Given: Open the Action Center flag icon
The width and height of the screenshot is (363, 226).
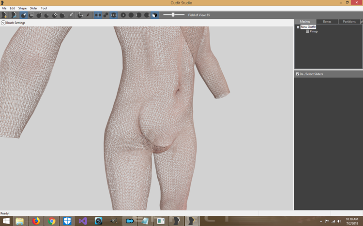Looking at the screenshot, I should point(327,221).
